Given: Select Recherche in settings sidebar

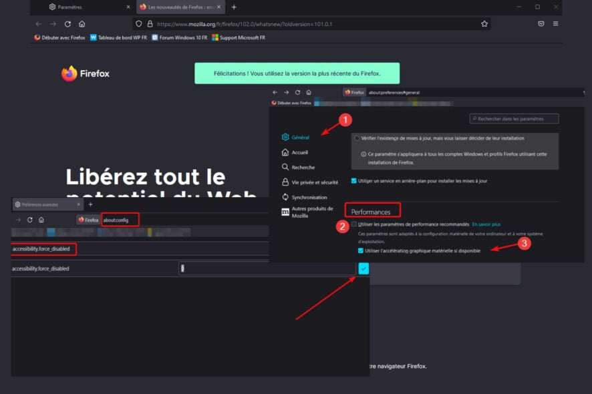Looking at the screenshot, I should [298, 167].
